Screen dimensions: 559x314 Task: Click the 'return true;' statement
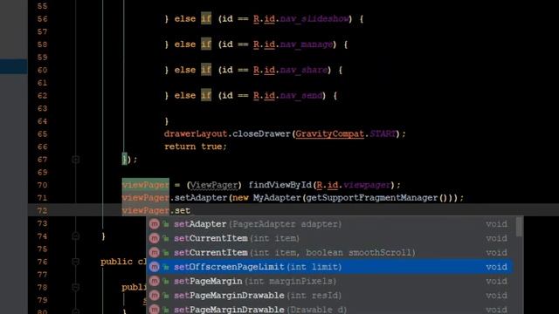[x=196, y=147]
